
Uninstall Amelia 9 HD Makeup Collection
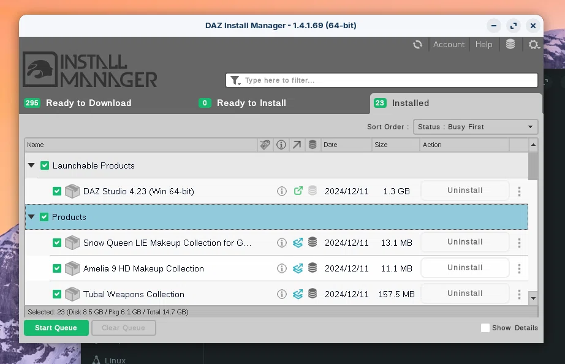465,268
